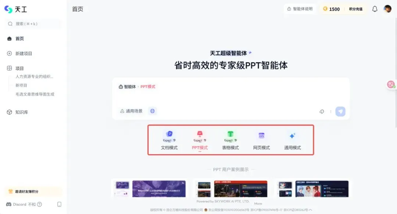The width and height of the screenshot is (397, 214).
Task: Click the search magnifier icon
Action: [x=10, y=24]
